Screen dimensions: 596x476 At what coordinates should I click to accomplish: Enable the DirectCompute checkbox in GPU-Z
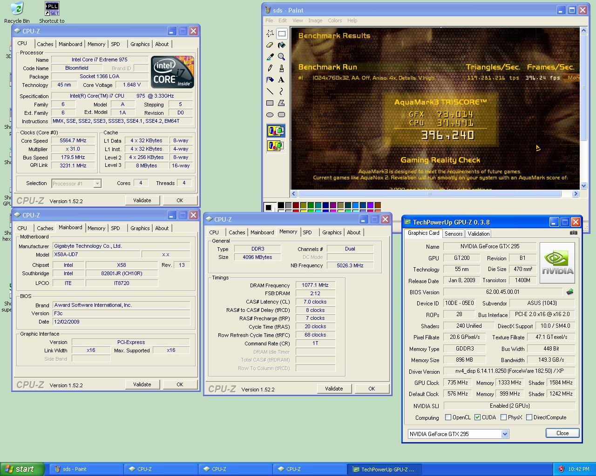click(529, 417)
